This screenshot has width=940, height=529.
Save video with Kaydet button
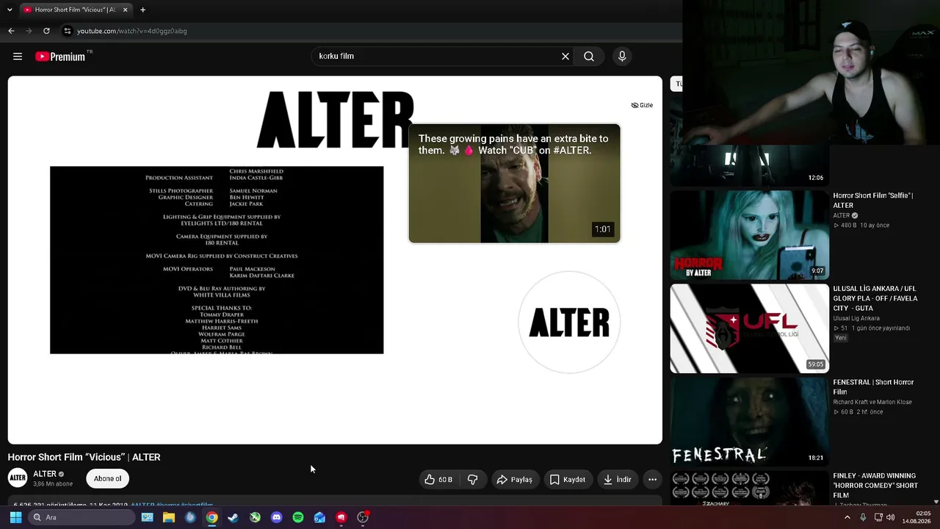[x=568, y=480]
